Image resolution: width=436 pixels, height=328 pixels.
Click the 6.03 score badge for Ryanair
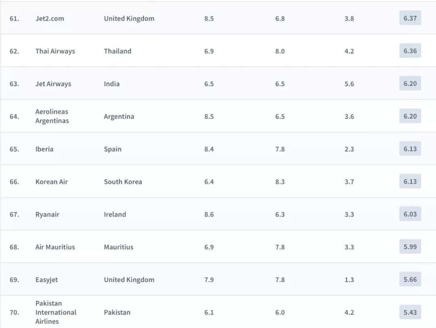point(410,214)
